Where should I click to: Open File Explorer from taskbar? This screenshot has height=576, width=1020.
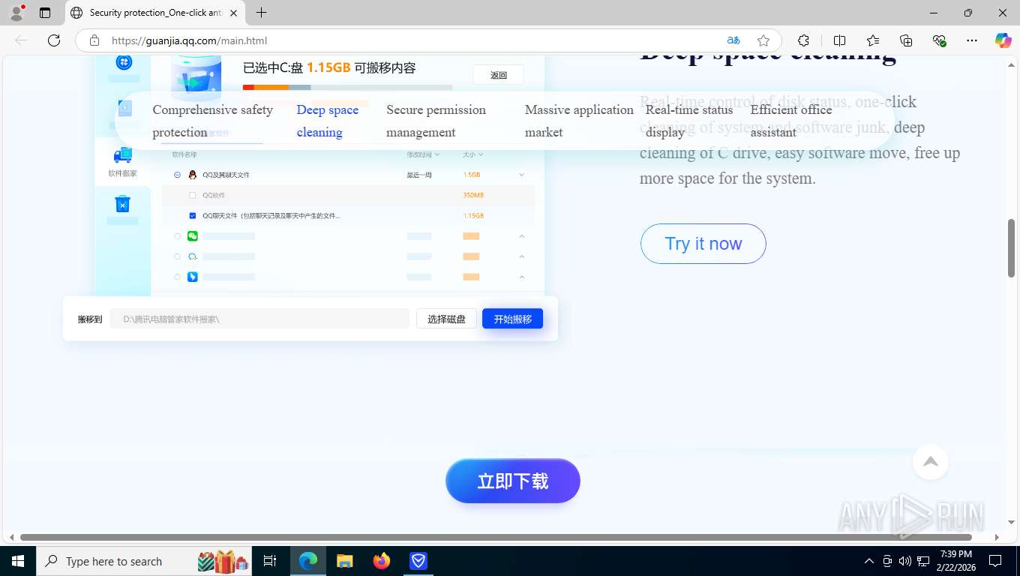(344, 561)
